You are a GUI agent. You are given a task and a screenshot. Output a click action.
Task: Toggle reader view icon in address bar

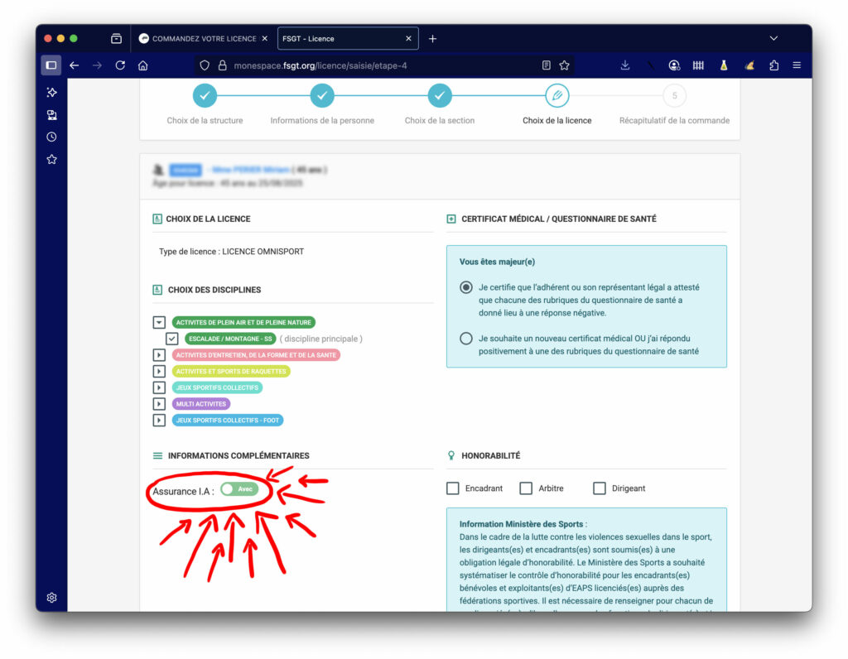coord(546,65)
